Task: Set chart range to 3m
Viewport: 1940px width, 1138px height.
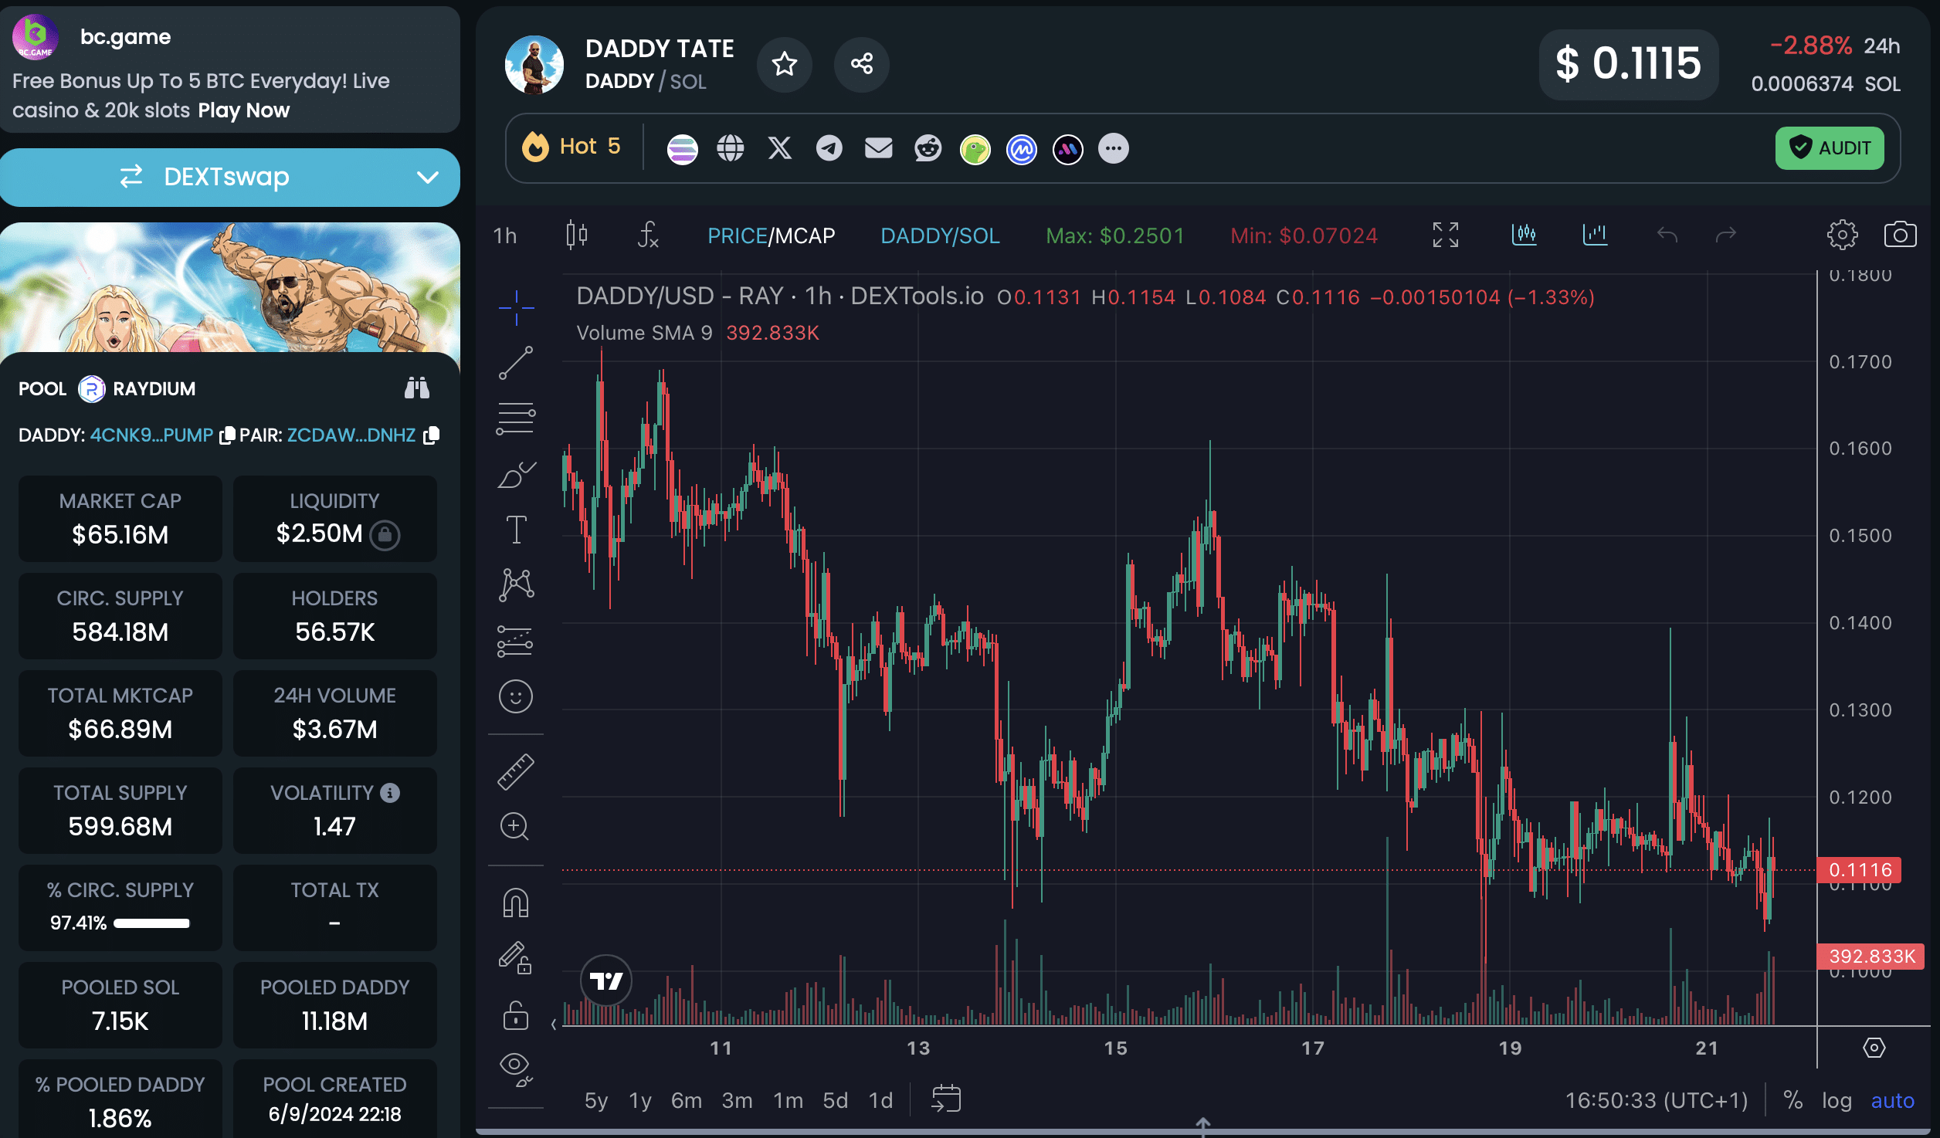Action: [x=737, y=1100]
